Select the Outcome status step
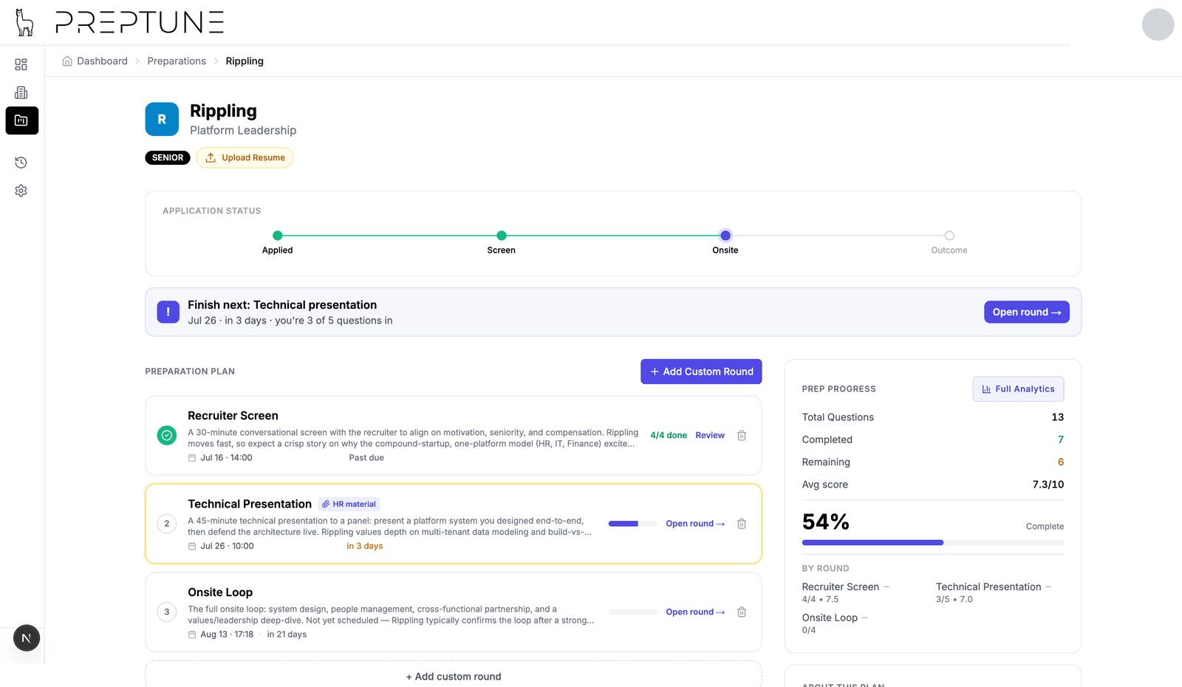 [x=949, y=242]
